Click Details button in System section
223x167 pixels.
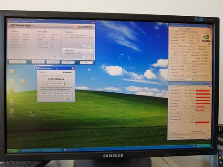point(87,45)
